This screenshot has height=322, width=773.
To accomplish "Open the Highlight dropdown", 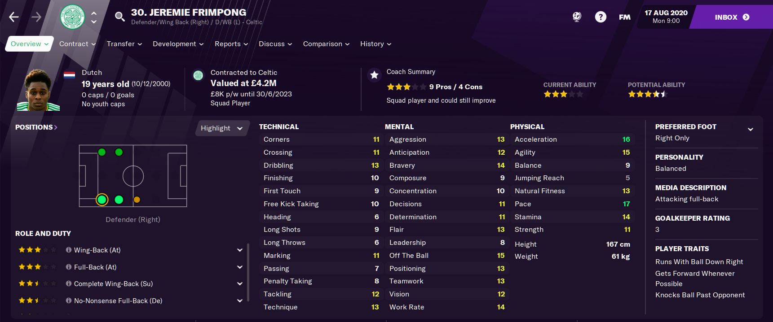I will tap(221, 128).
